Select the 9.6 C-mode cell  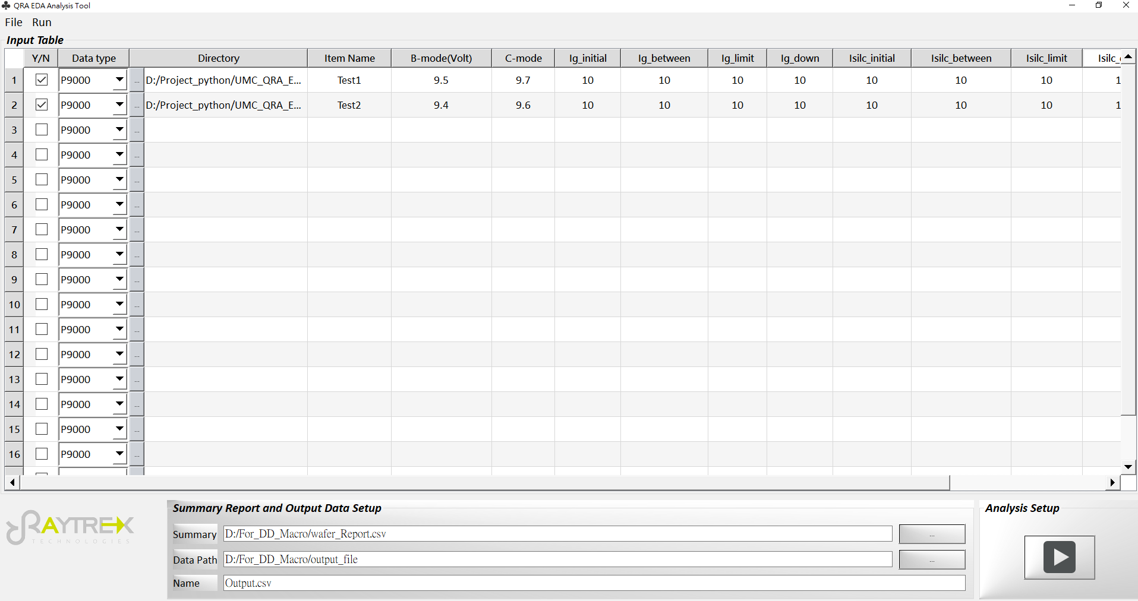[524, 105]
